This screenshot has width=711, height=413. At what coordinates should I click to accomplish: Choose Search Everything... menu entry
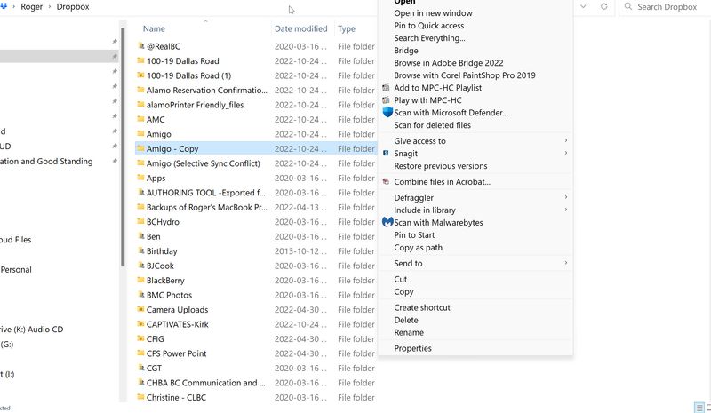coord(429,38)
